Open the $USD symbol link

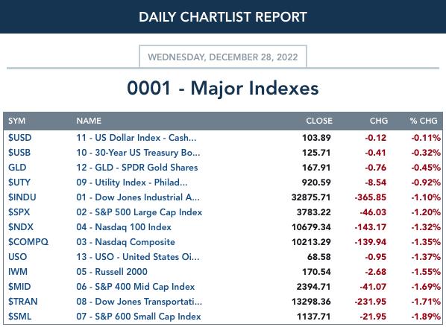pyautogui.click(x=19, y=138)
